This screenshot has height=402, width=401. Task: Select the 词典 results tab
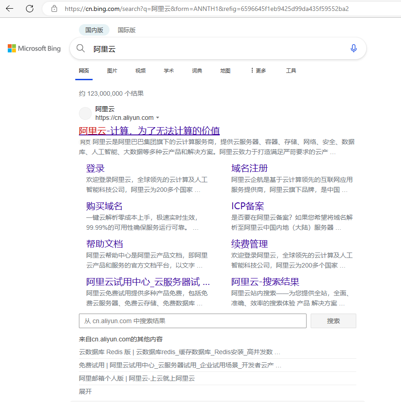197,71
